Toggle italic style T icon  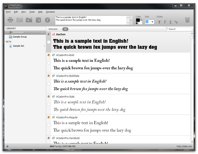[165, 22]
